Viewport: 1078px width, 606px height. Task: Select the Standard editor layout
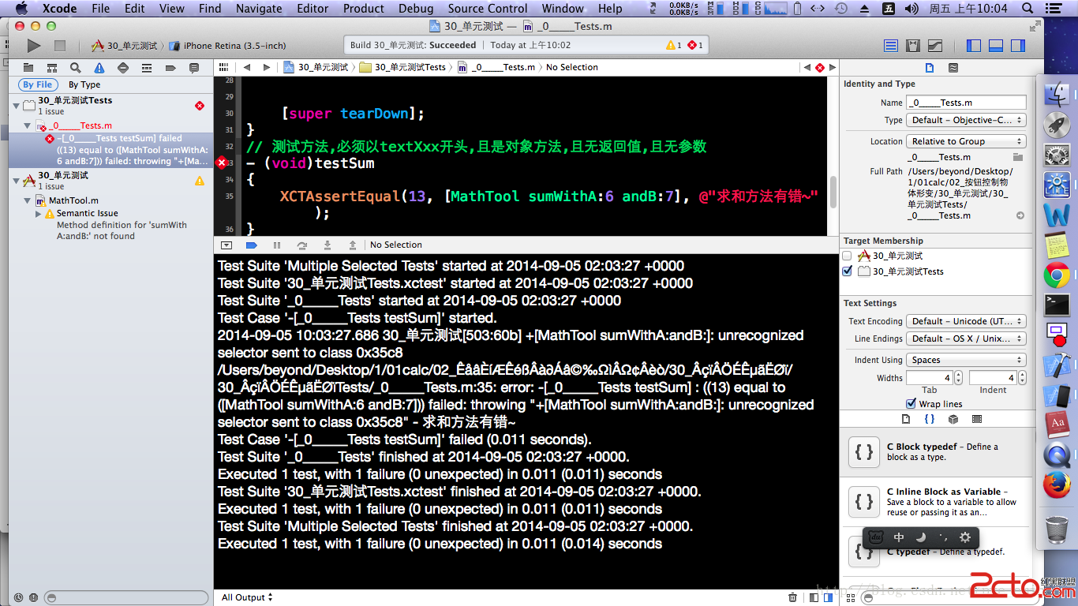pyautogui.click(x=891, y=46)
